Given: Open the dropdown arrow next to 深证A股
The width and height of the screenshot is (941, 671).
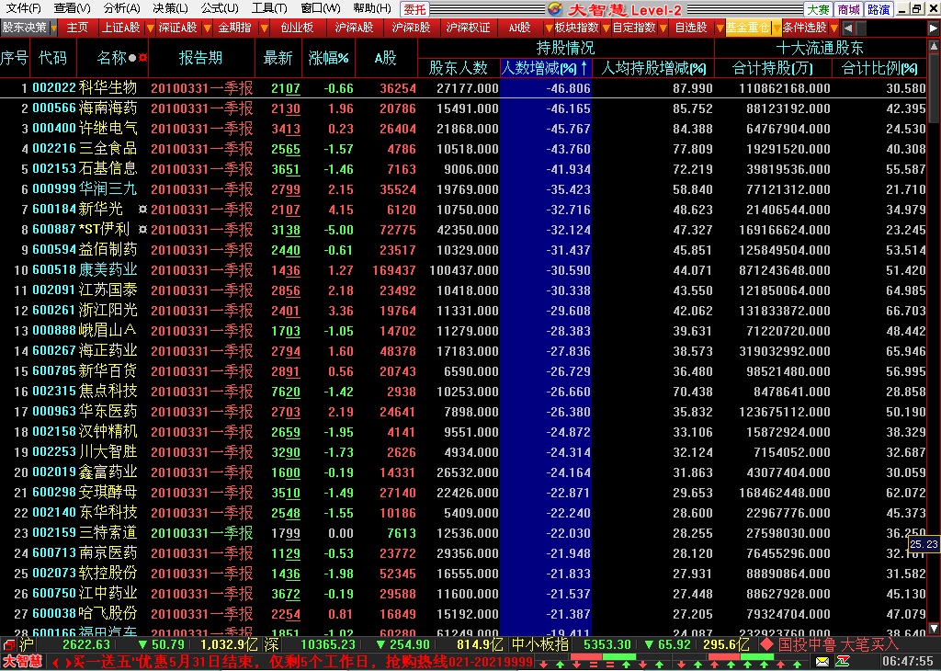Looking at the screenshot, I should pyautogui.click(x=207, y=28).
